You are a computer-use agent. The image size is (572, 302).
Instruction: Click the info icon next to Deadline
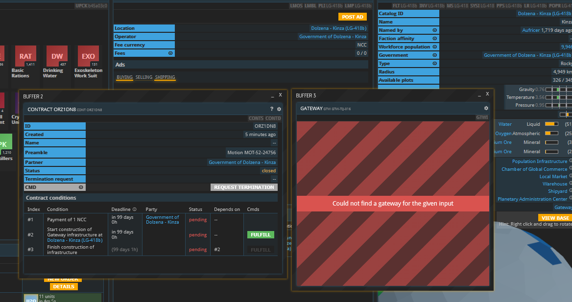tap(134, 209)
